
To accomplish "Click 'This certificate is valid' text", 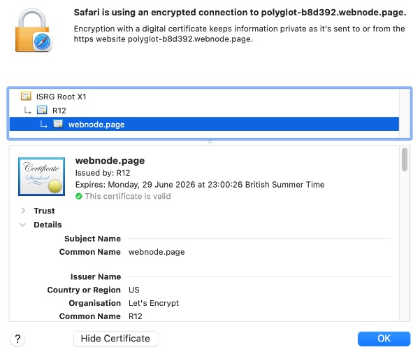I will click(128, 196).
